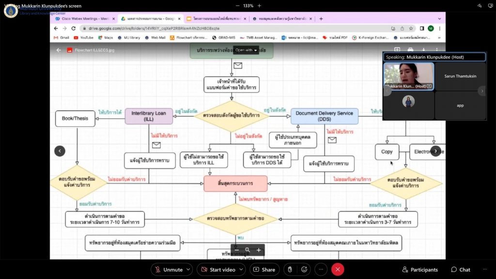Start video from the meeting controls

click(218, 269)
